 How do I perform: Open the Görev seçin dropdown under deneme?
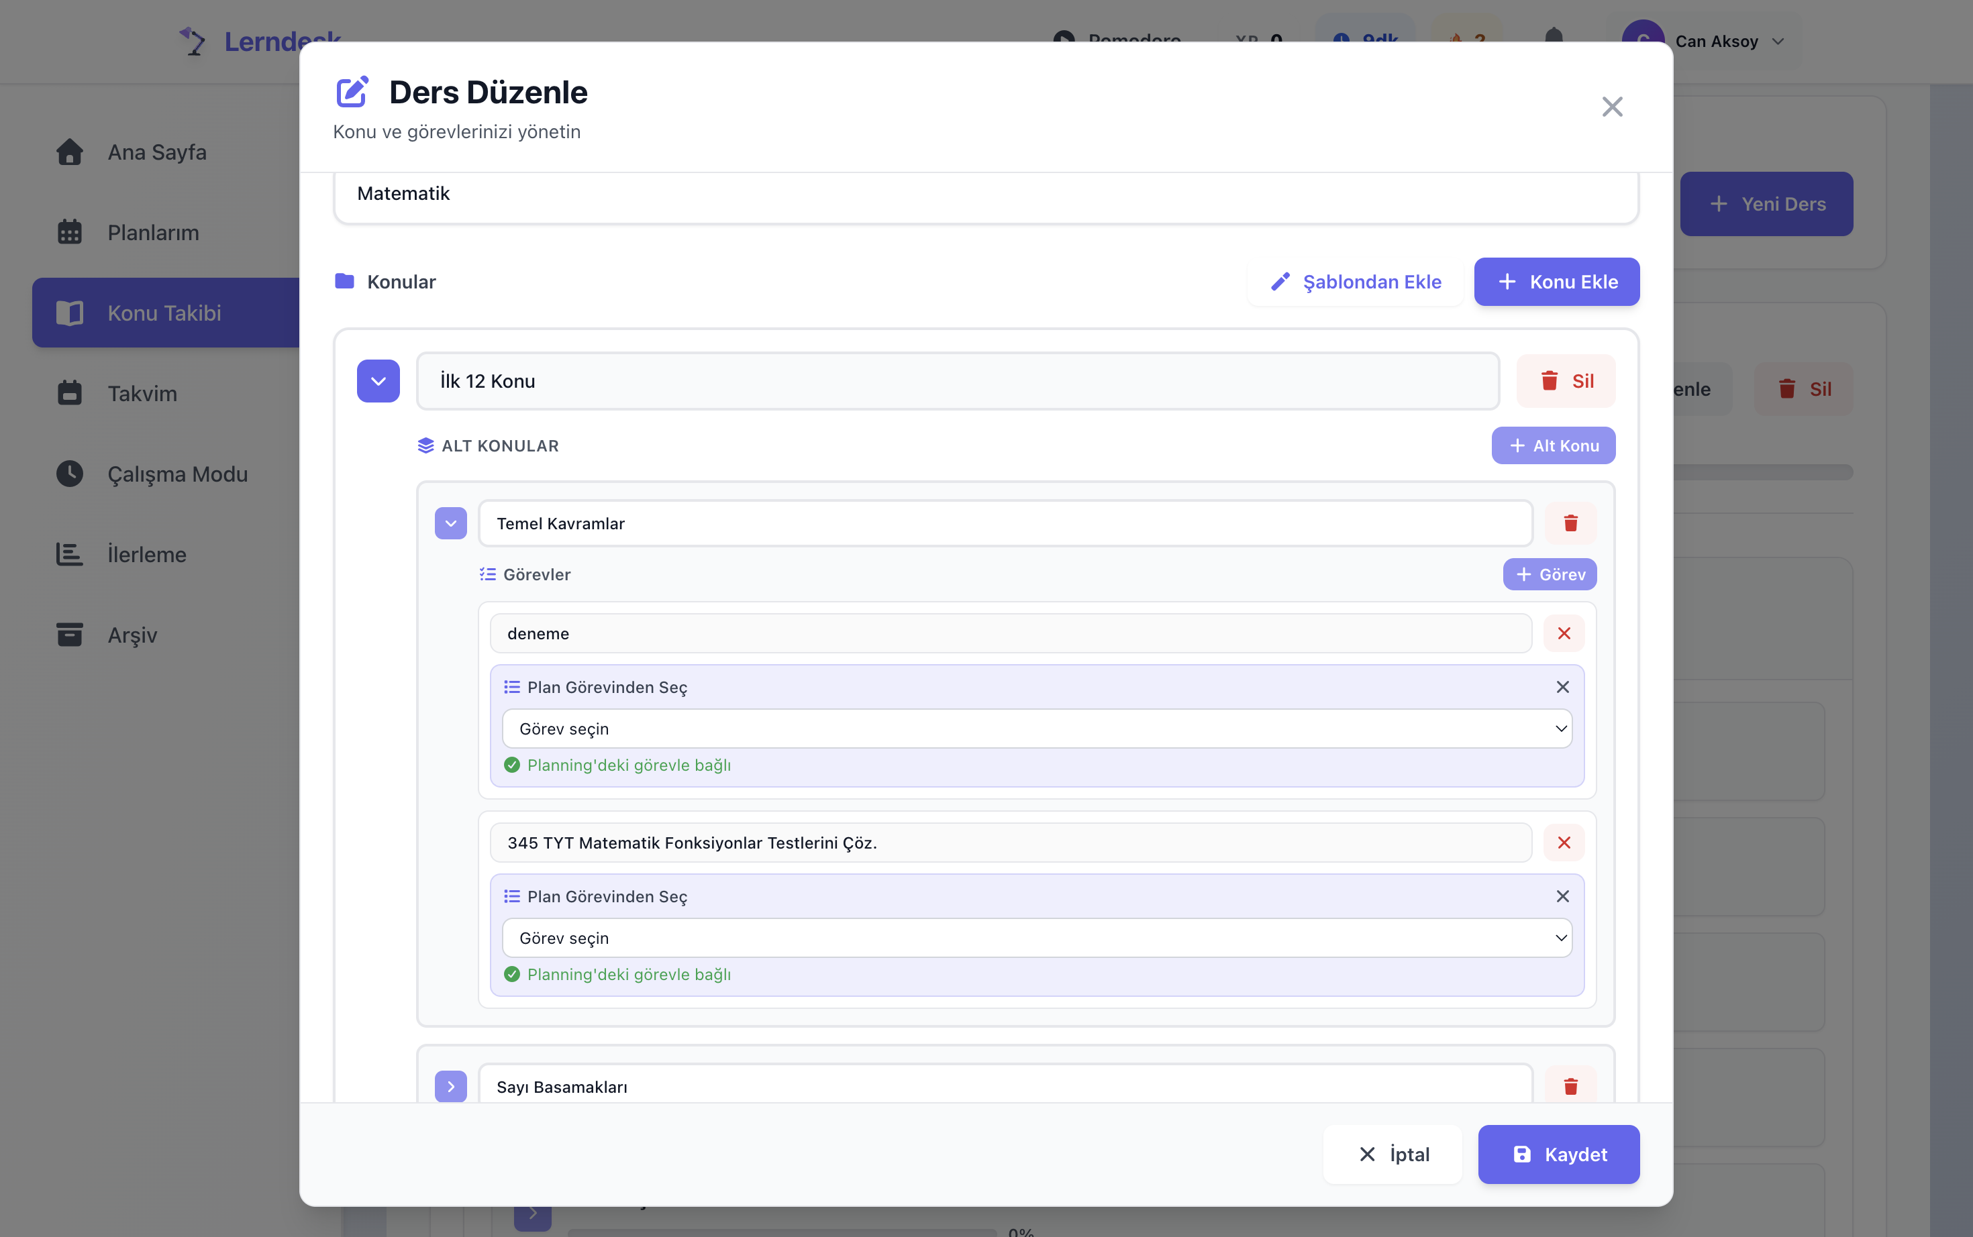pos(1036,729)
